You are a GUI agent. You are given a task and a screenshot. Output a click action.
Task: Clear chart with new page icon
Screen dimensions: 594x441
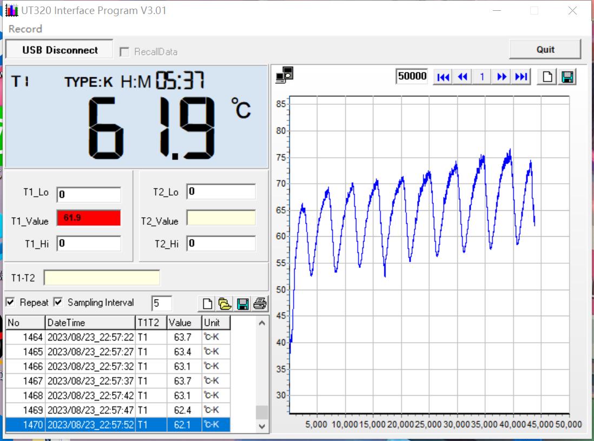(x=547, y=77)
